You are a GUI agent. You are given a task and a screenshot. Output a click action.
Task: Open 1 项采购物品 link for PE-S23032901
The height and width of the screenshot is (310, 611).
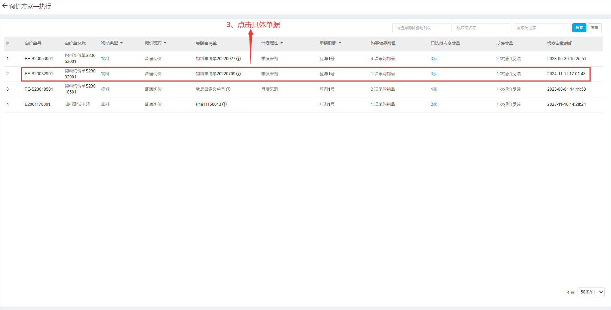[382, 74]
